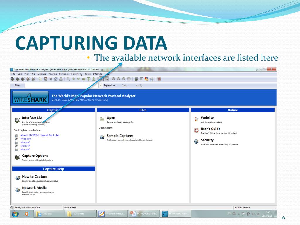300x225 pixels.
Task: Click the go to packet number toolbar icon
Action: click(83, 79)
